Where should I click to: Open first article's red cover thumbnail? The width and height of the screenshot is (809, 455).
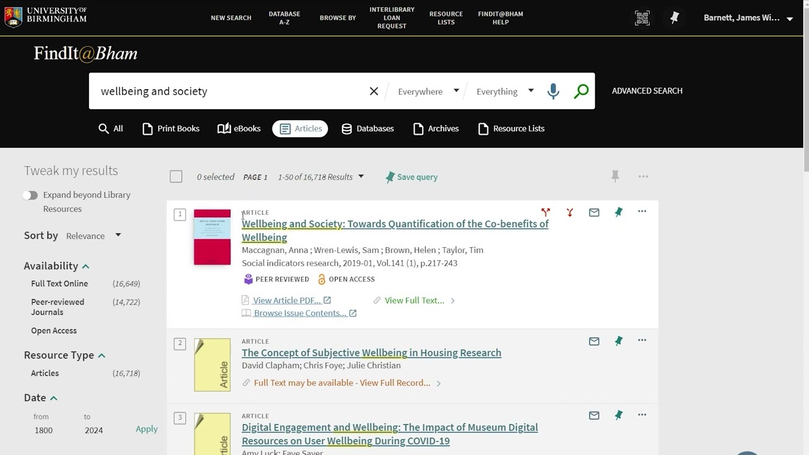click(x=212, y=237)
